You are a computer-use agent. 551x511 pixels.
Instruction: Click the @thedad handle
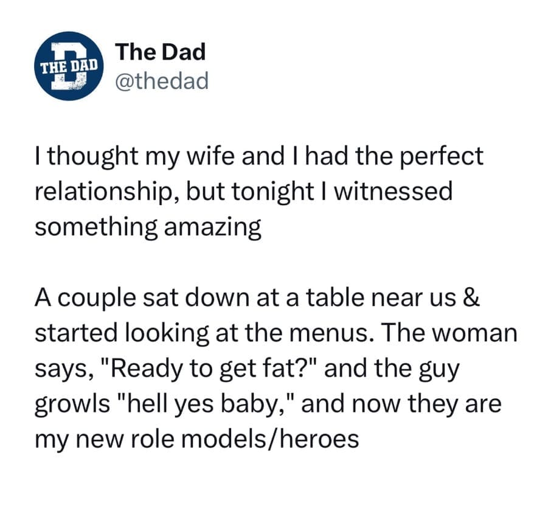pos(162,80)
